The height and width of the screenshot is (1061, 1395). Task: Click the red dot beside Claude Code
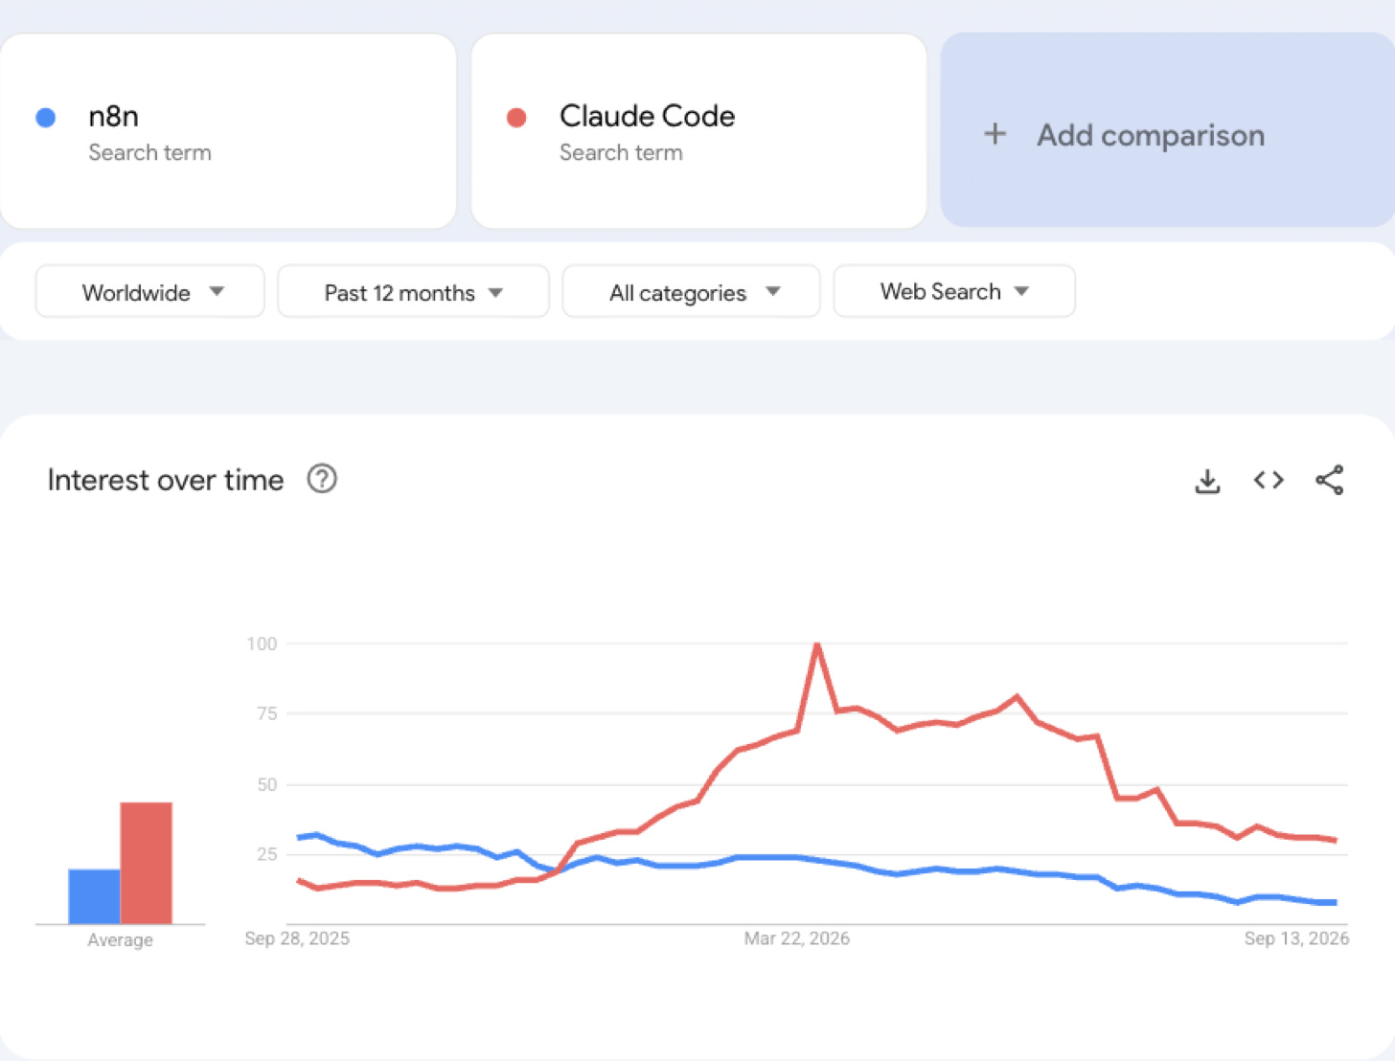[516, 117]
